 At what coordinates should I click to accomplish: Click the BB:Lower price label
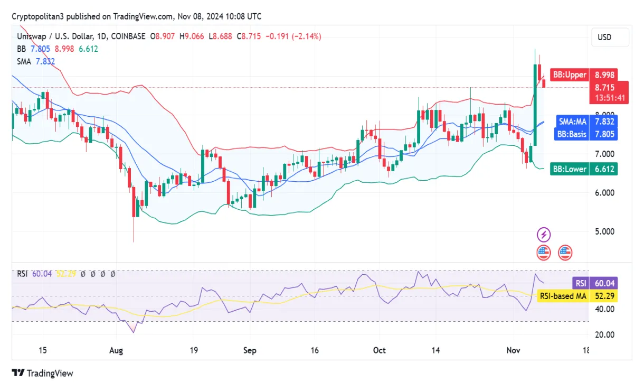(571, 169)
